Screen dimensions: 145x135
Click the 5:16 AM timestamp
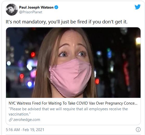point(13,130)
